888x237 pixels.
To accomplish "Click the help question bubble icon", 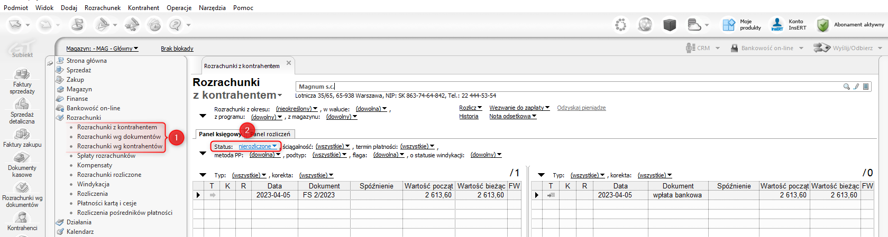I will [175, 25].
